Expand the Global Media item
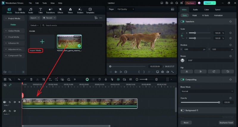 (14, 31)
